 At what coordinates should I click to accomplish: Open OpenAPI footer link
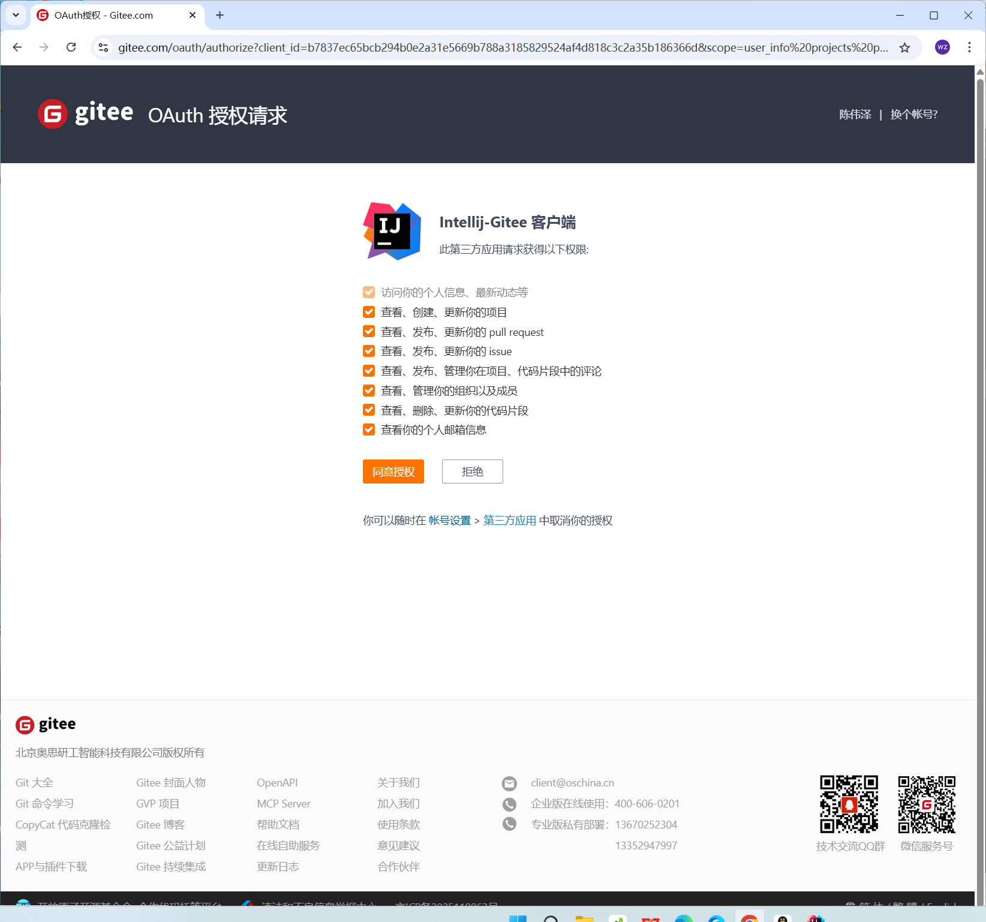tap(277, 783)
